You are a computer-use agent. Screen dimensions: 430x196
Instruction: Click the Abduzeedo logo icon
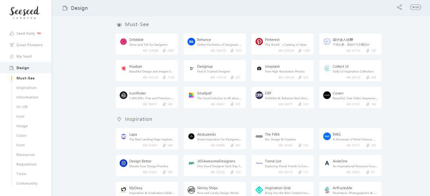(x=192, y=136)
